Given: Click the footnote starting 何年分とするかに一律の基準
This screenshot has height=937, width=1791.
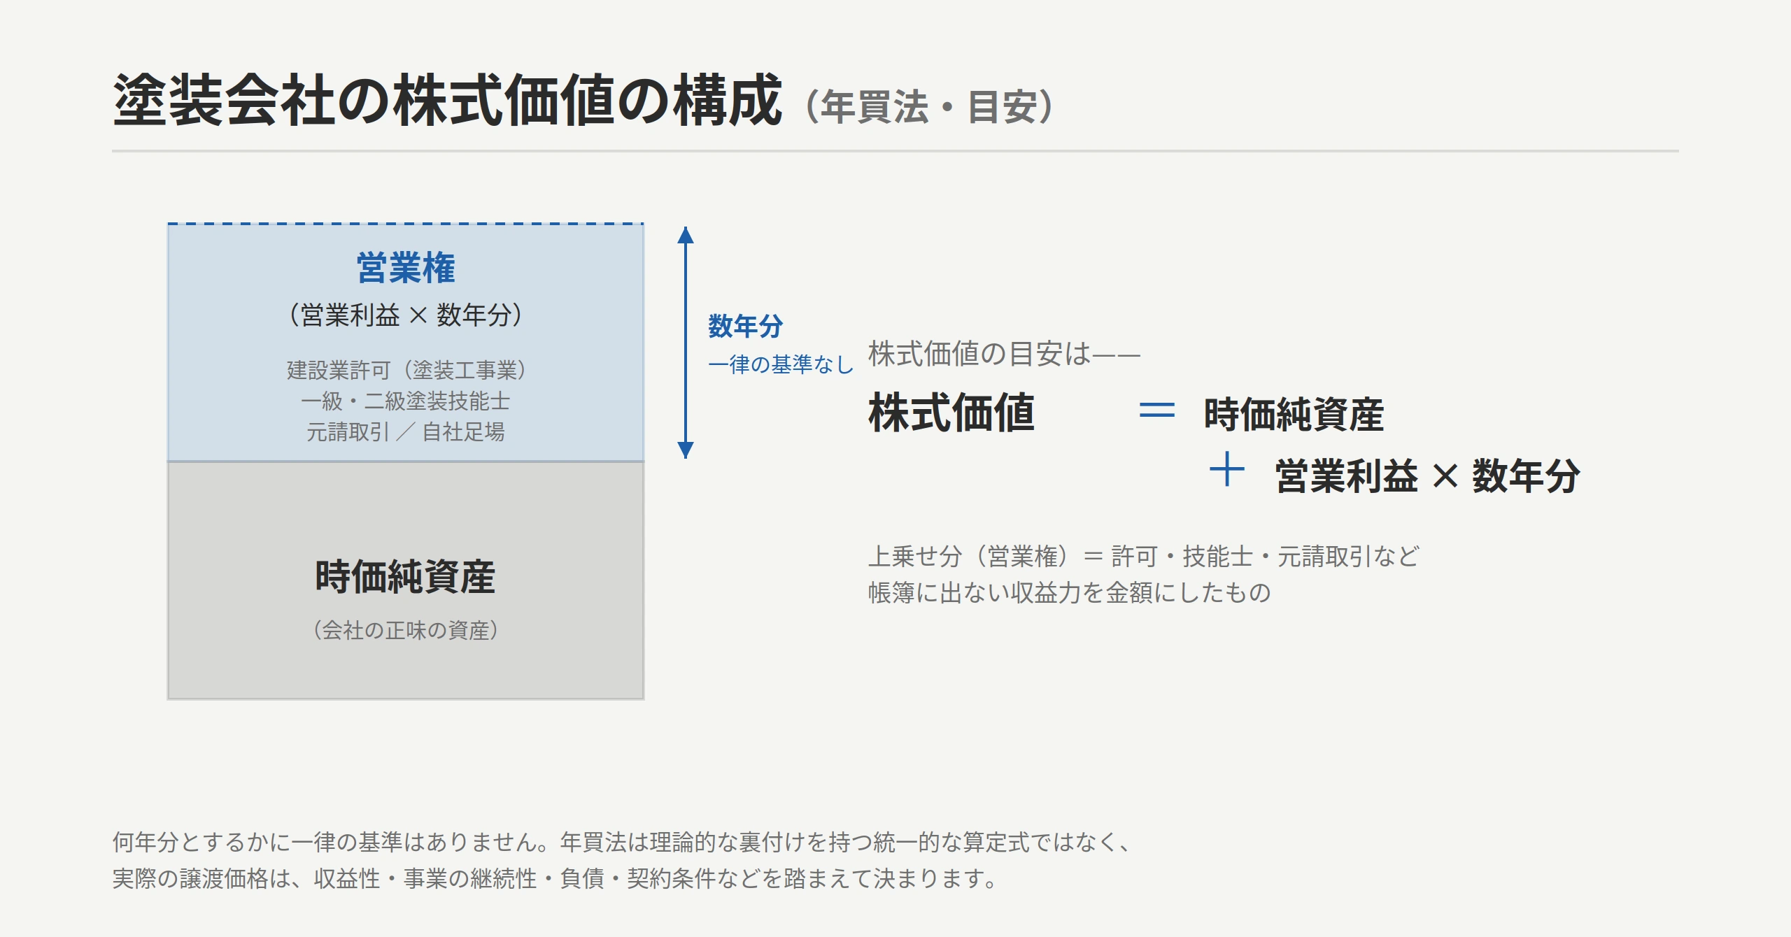Looking at the screenshot, I should 623,842.
